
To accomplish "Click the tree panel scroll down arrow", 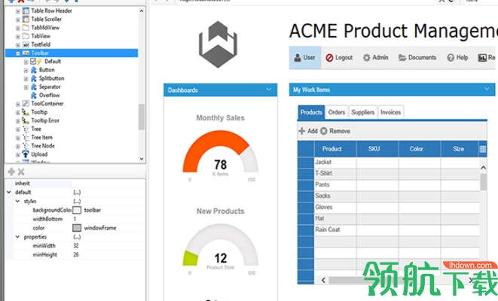I will tap(142, 159).
